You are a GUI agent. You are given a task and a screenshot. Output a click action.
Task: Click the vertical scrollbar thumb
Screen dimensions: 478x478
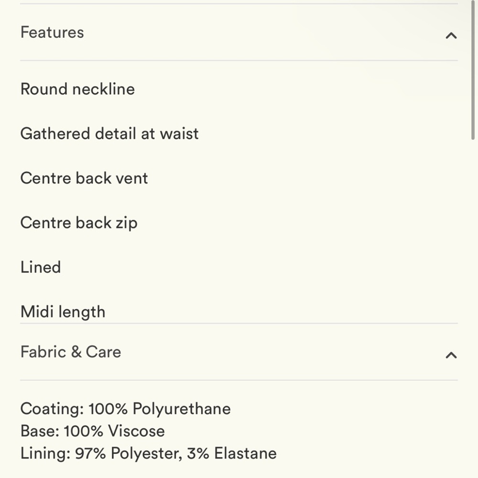pyautogui.click(x=473, y=70)
